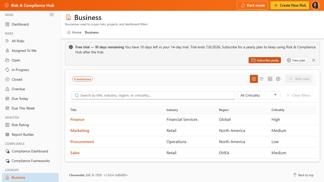The width and height of the screenshot is (324, 182).
Task: Open Procurement business link
Action: point(82,142)
